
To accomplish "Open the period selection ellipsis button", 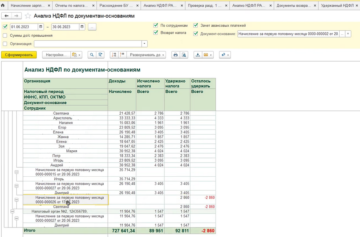I will tap(92, 27).
